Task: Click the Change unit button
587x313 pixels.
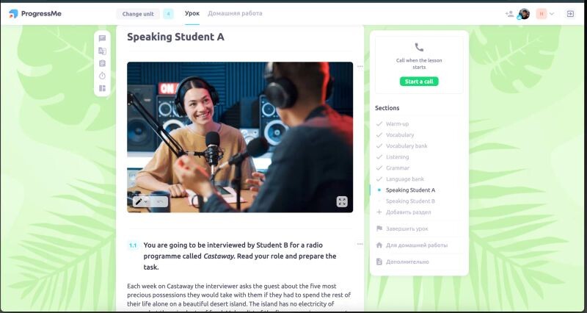Action: point(138,14)
